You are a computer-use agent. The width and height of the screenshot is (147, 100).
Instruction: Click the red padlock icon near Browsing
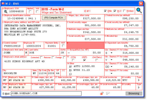tap(102, 93)
